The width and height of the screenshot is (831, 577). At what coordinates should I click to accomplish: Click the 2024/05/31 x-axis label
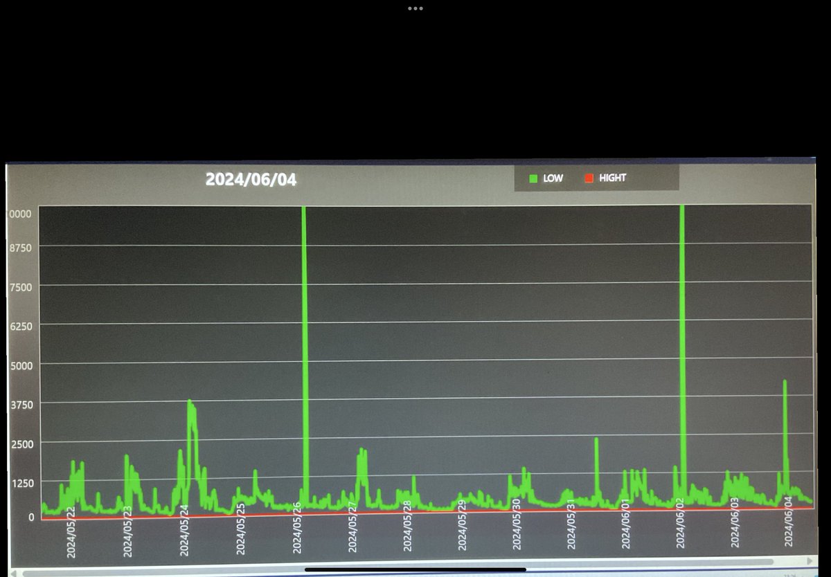(x=571, y=523)
